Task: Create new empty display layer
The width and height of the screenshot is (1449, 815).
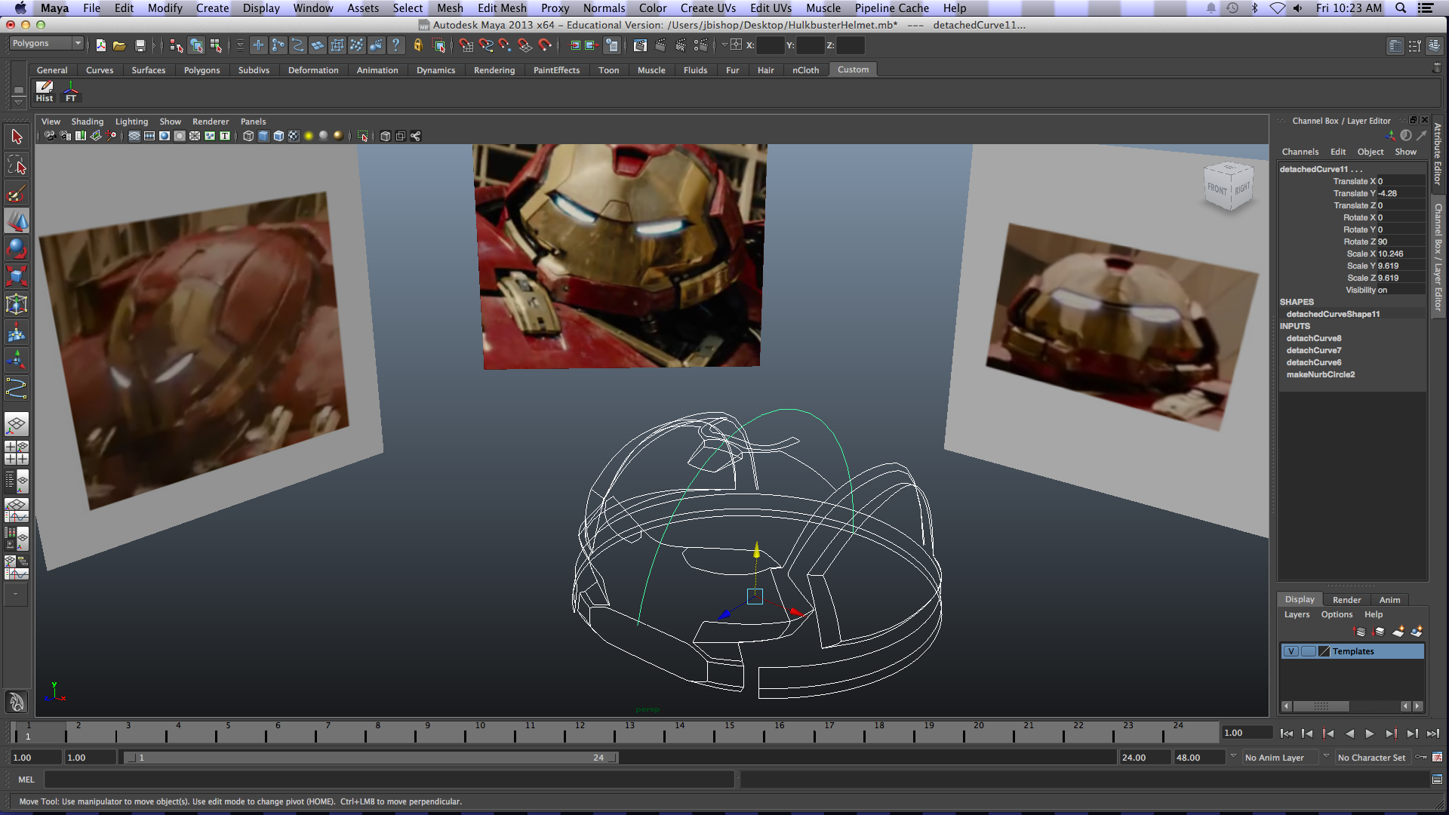Action: (1398, 632)
